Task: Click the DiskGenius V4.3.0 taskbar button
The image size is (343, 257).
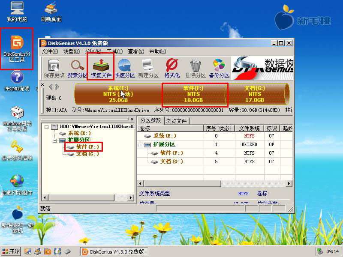Action: [x=114, y=252]
